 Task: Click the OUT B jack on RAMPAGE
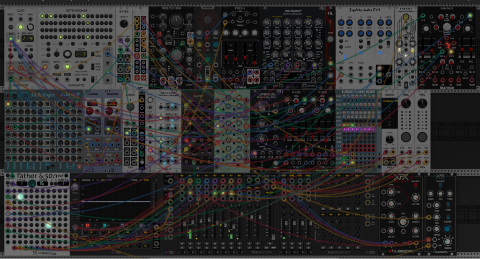pyautogui.click(x=450, y=52)
